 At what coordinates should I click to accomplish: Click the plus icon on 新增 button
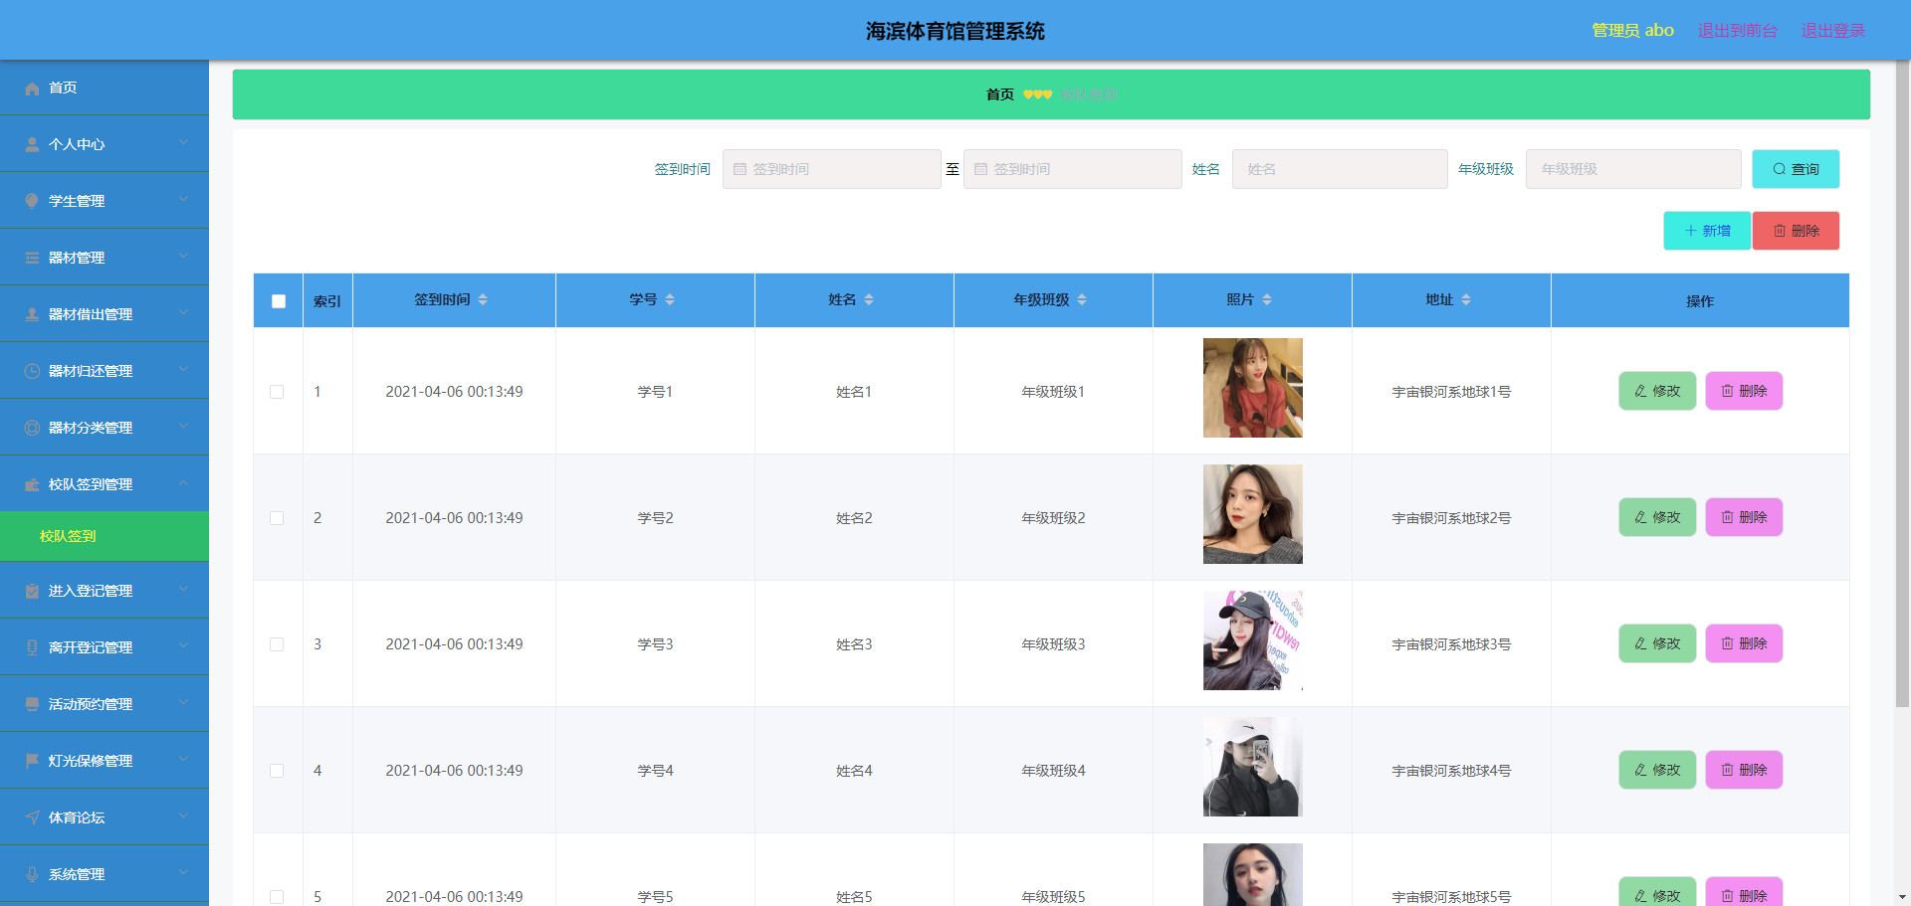[1690, 231]
